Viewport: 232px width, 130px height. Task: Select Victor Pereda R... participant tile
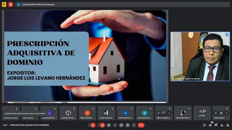point(106,113)
